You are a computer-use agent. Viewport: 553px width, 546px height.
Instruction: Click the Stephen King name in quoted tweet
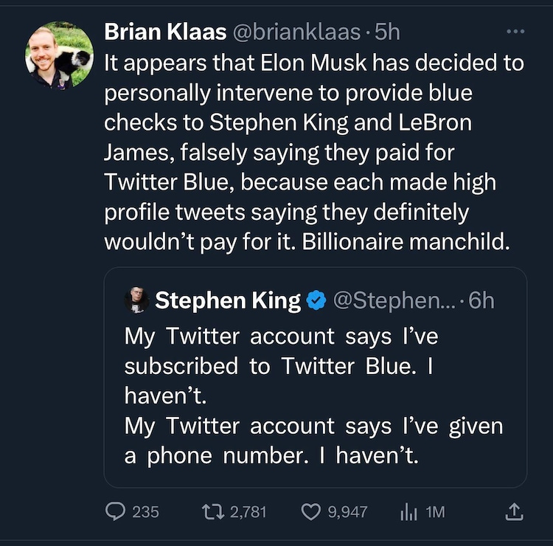pyautogui.click(x=228, y=300)
